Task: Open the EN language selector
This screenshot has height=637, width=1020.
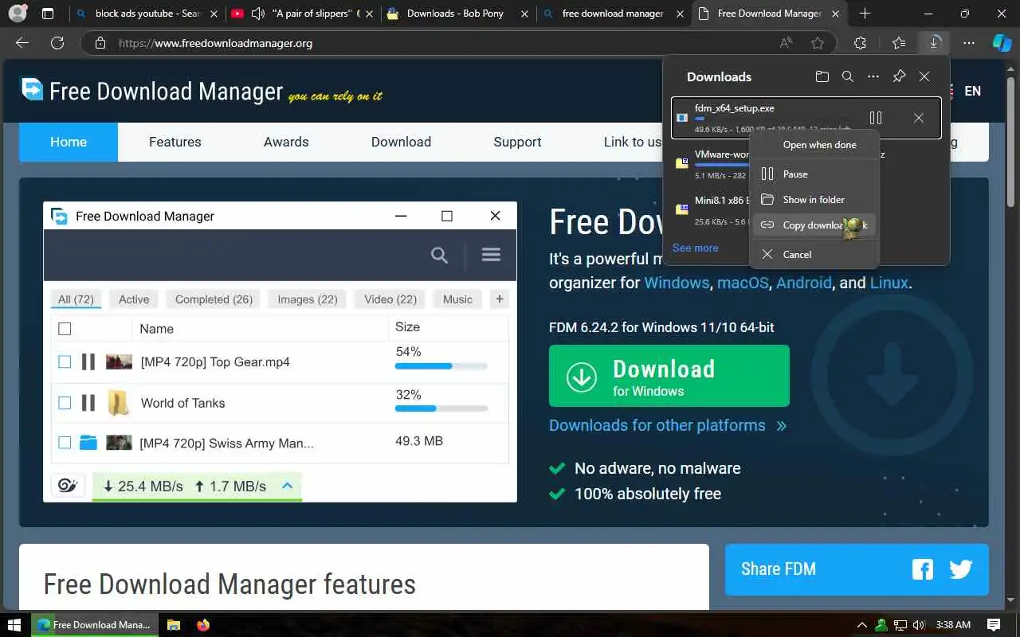Action: 972,91
